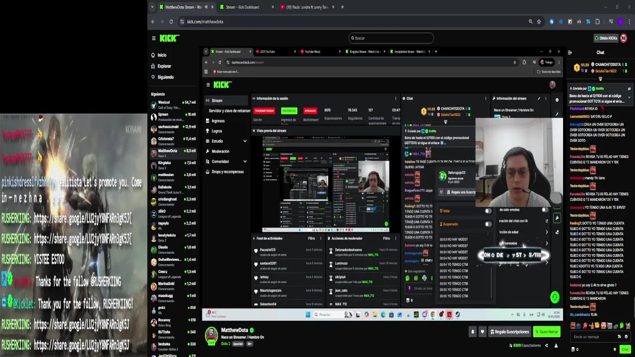
Task: Open zEKO's channel in the sidebar
Action: click(x=174, y=214)
